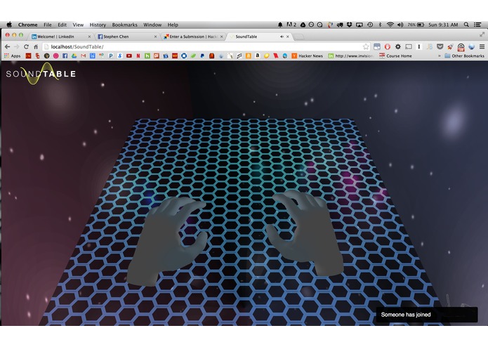
Task: Open the Chrome hamburger menu
Action: pyautogui.click(x=482, y=46)
